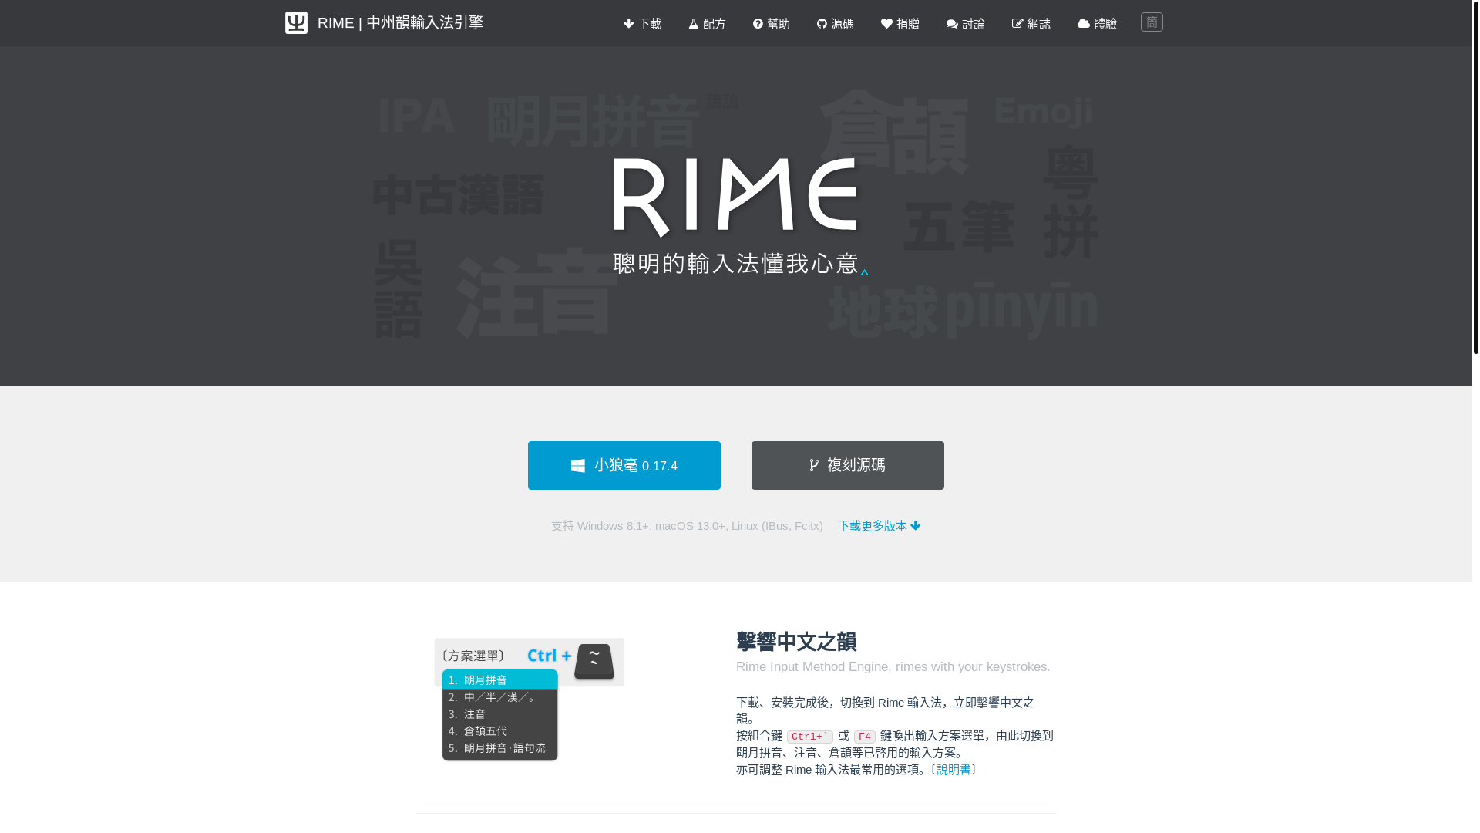
Task: Toggle the 簡 simplified Chinese switch
Action: click(x=1152, y=22)
